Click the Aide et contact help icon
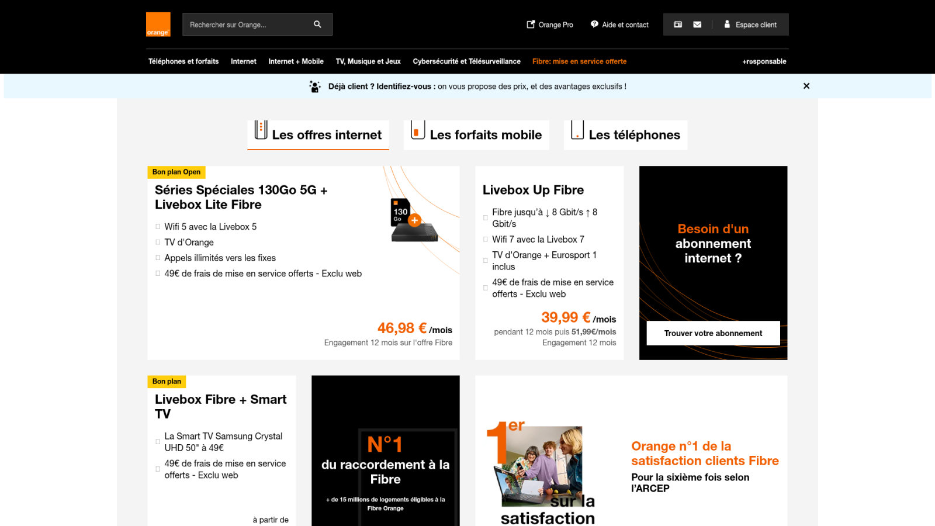This screenshot has height=526, width=935. pos(594,25)
